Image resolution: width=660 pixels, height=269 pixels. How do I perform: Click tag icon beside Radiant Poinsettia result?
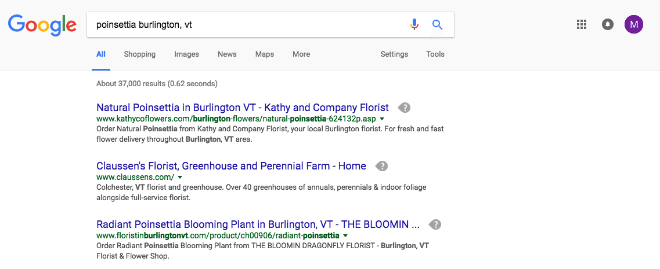(435, 224)
